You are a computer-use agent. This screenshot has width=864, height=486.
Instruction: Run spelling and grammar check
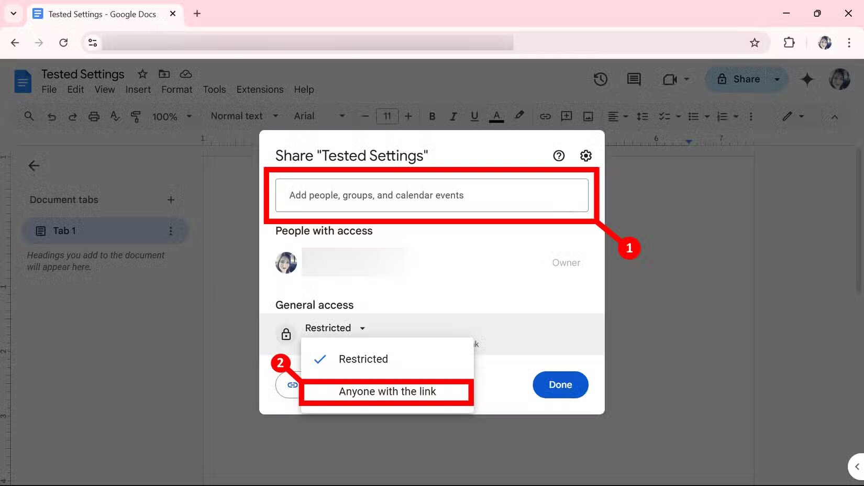115,116
